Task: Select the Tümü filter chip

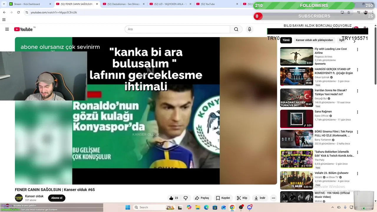Action: pyautogui.click(x=286, y=40)
